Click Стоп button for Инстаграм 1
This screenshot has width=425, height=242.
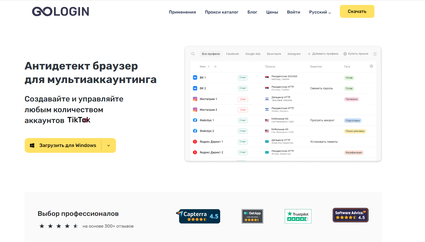[x=243, y=99]
